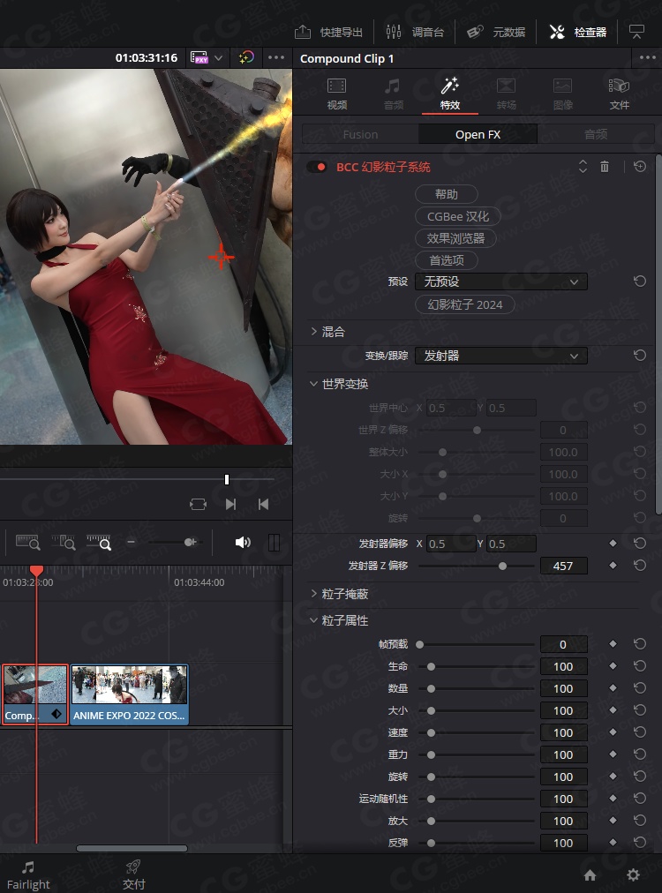Go to the Deliver (交付) page
The width and height of the screenshot is (662, 893).
[x=133, y=875]
